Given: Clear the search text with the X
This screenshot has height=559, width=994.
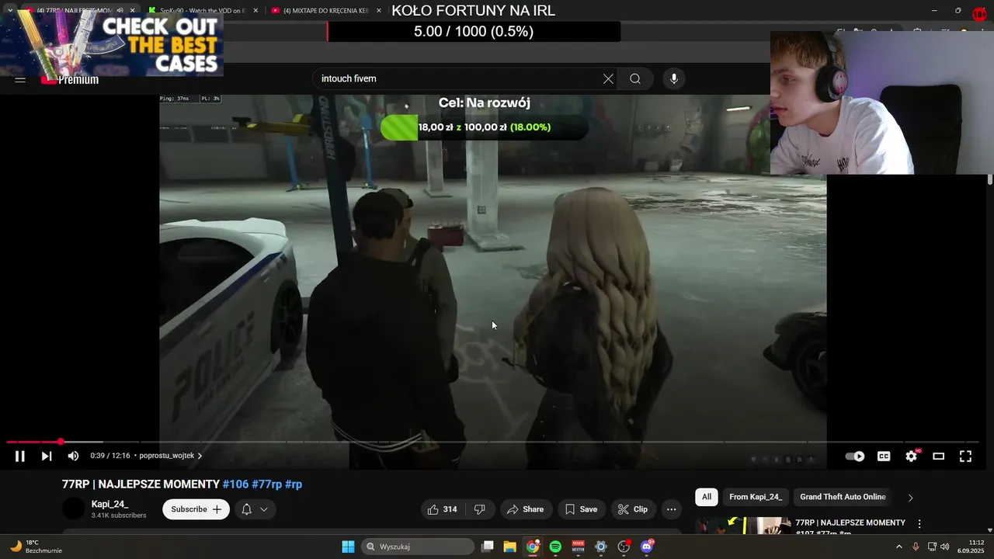Looking at the screenshot, I should (608, 78).
